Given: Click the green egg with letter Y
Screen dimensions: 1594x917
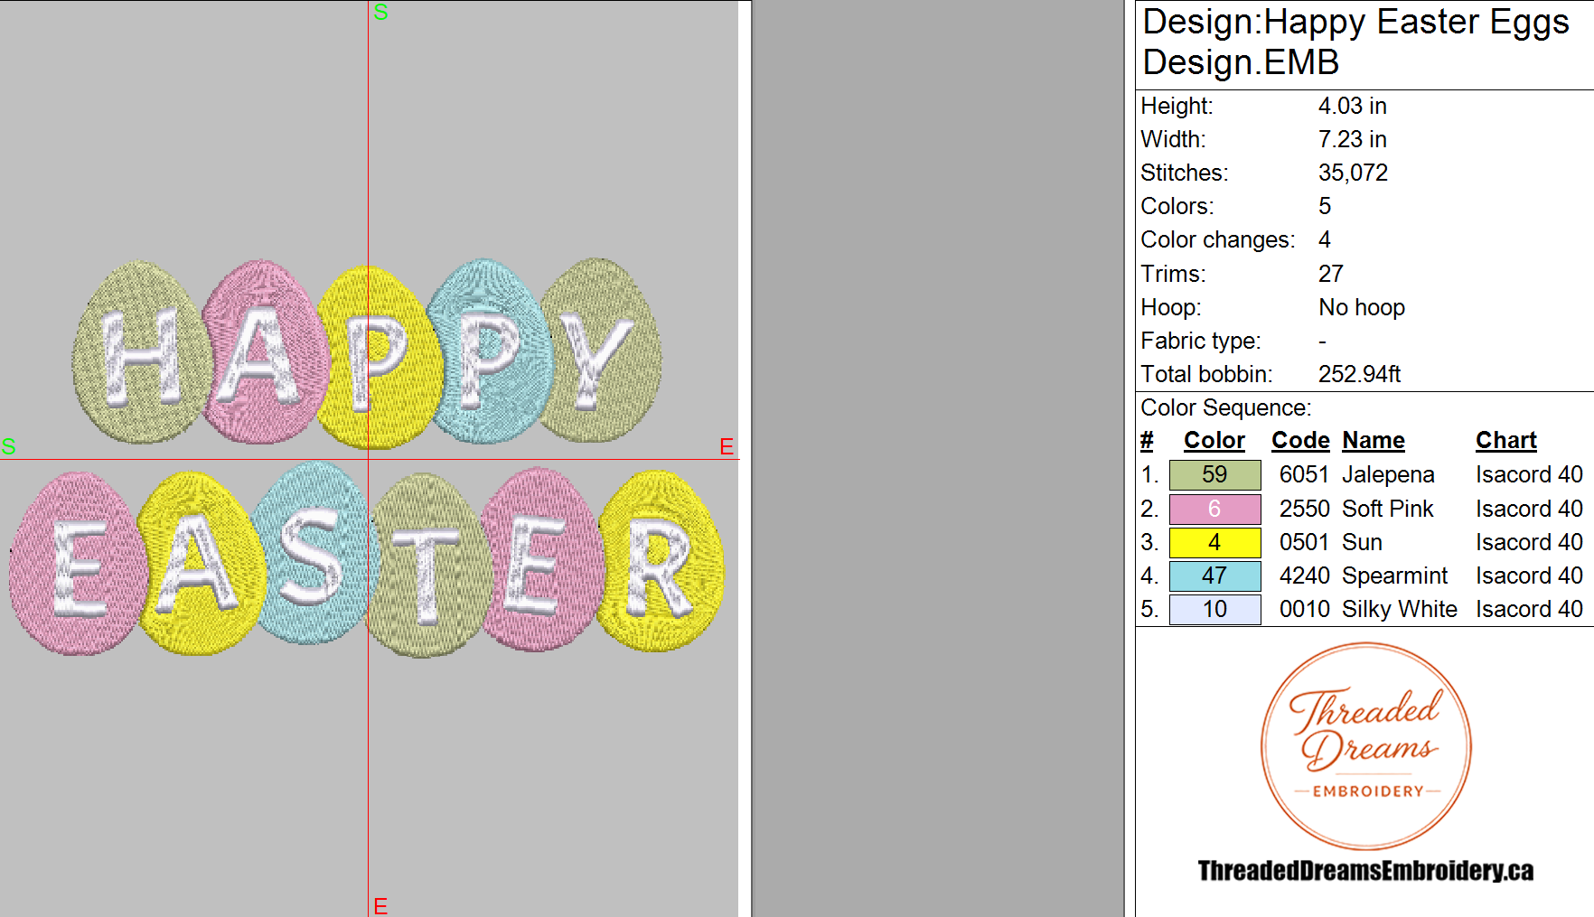Looking at the screenshot, I should (600, 350).
